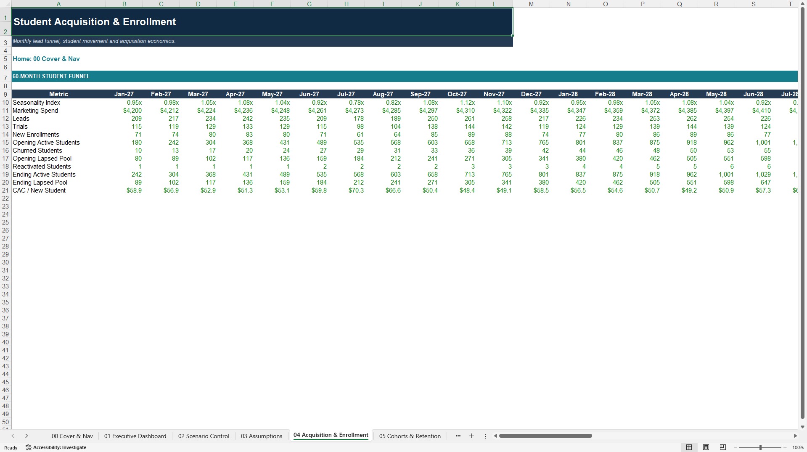Click zoom out minus button
Image resolution: width=807 pixels, height=452 pixels.
tap(735, 447)
